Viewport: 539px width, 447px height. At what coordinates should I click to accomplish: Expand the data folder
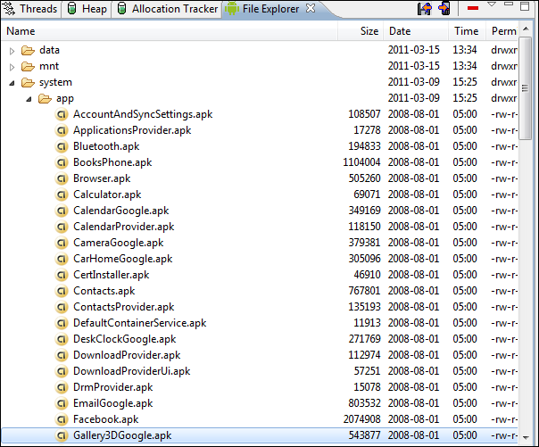(12, 51)
